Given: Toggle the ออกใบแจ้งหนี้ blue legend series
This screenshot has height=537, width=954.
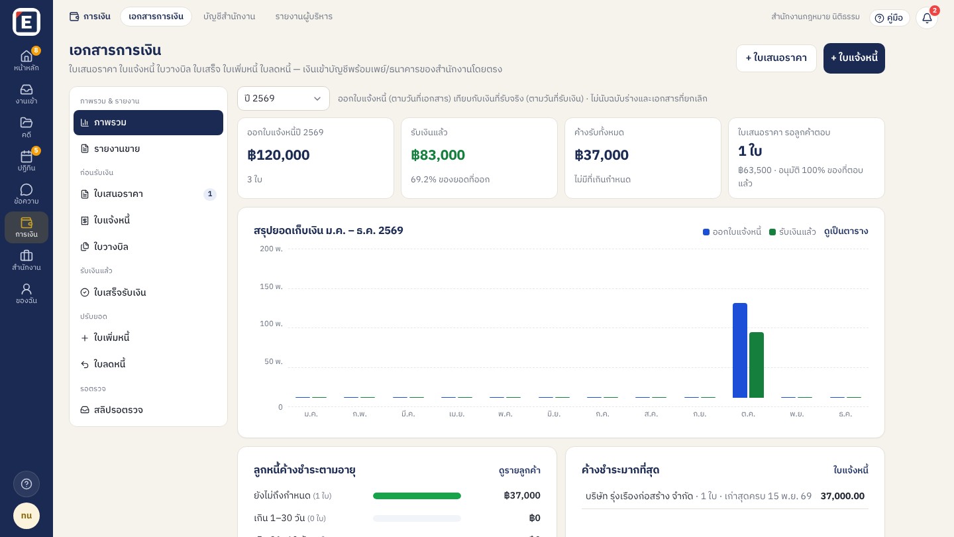Looking at the screenshot, I should pos(732,232).
